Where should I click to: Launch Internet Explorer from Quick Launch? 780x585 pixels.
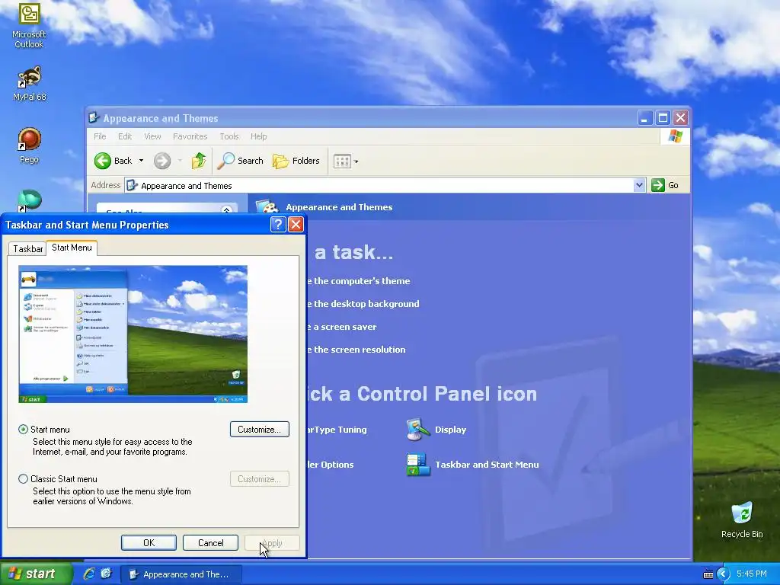click(89, 574)
